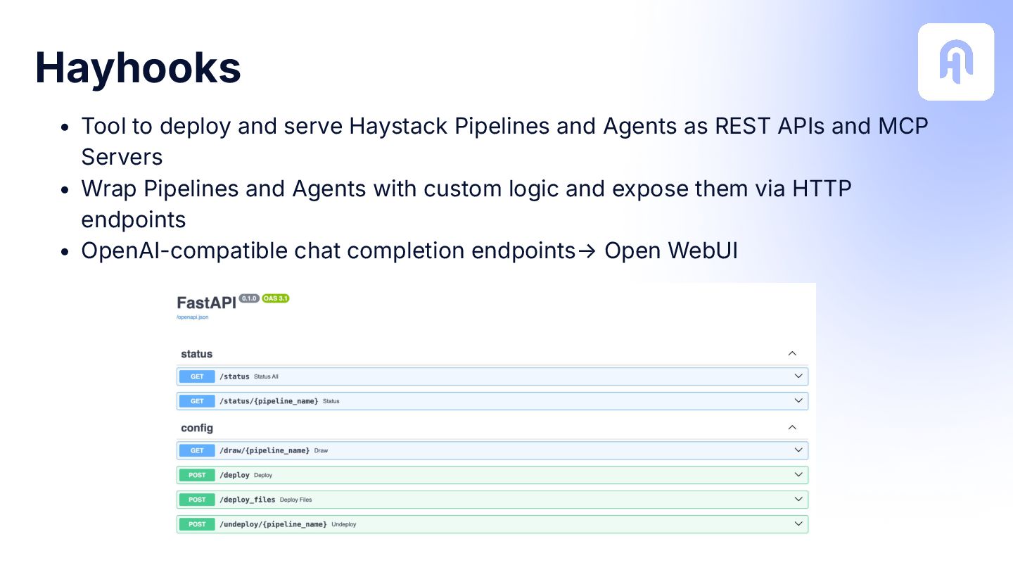Click the 0.1.0 version badge

tap(249, 298)
